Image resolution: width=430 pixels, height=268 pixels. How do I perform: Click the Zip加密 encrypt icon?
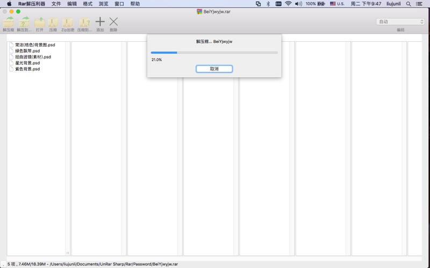pos(68,23)
